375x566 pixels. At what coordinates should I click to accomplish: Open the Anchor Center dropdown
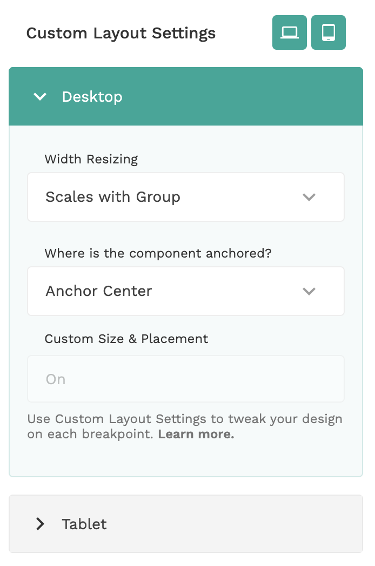(x=185, y=291)
